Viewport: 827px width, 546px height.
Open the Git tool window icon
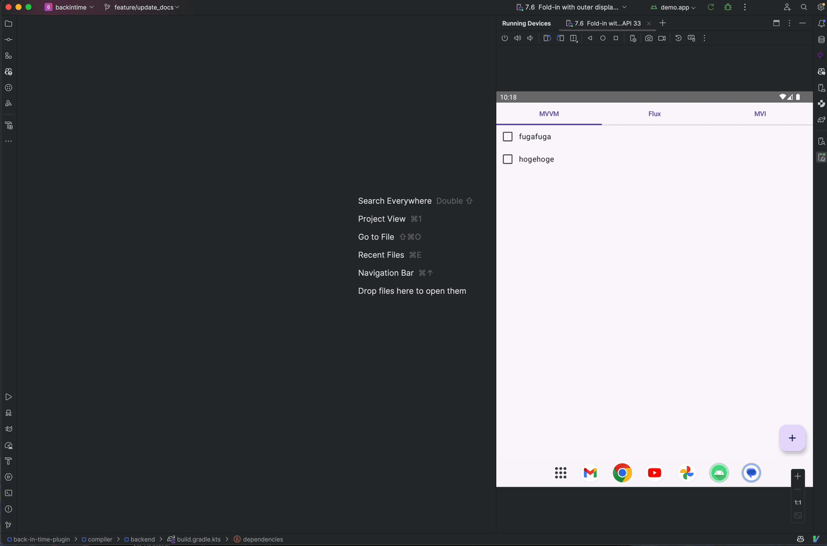click(x=8, y=525)
